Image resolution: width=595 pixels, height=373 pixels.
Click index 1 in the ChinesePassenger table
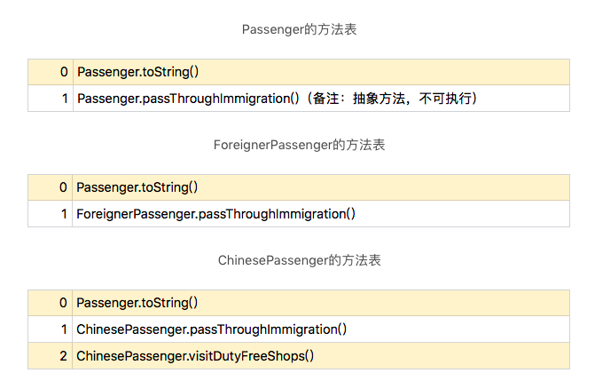coord(63,329)
